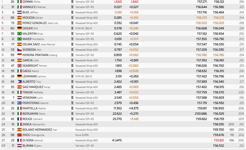
Task: Open rider VANNUCCI Matteo's name
Action: (34, 7)
